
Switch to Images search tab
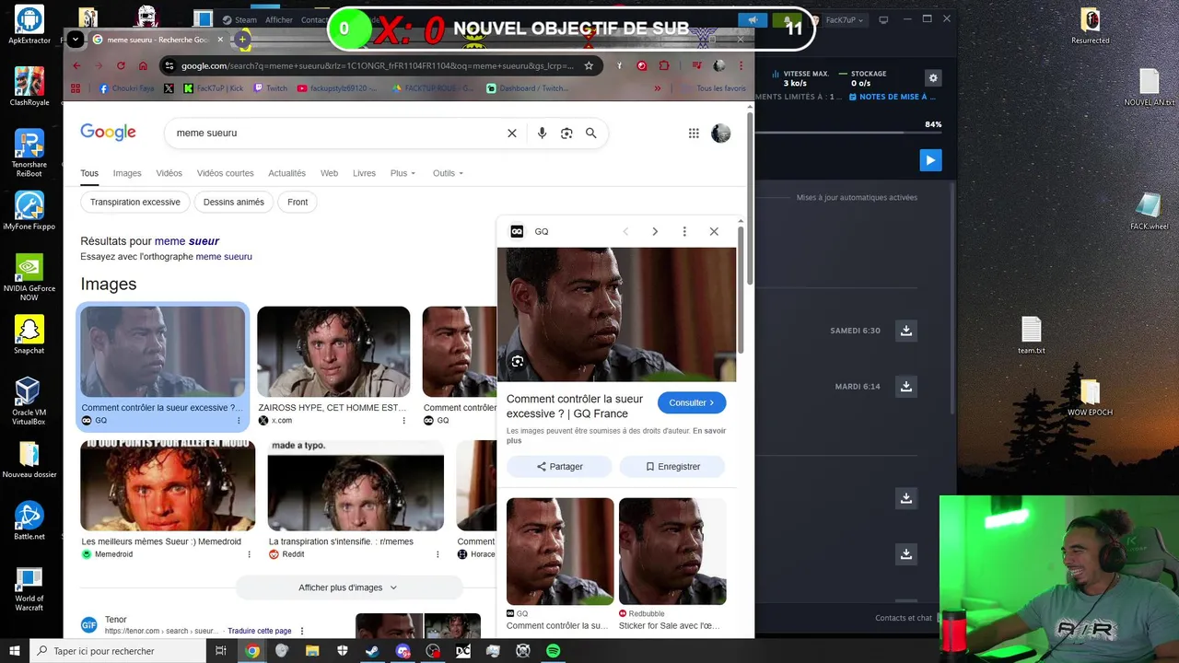click(x=127, y=173)
